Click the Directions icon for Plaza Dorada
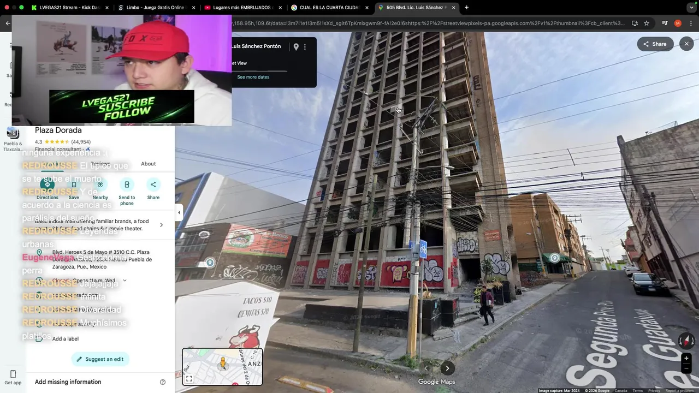This screenshot has width=699, height=393. (x=47, y=184)
